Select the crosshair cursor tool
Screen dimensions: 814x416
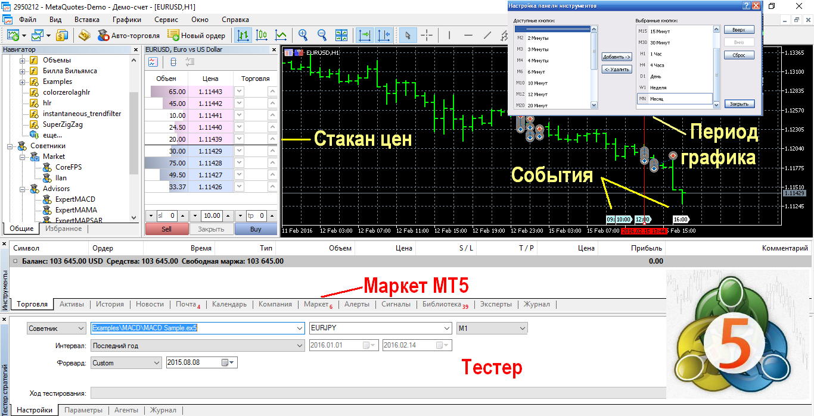pos(427,35)
